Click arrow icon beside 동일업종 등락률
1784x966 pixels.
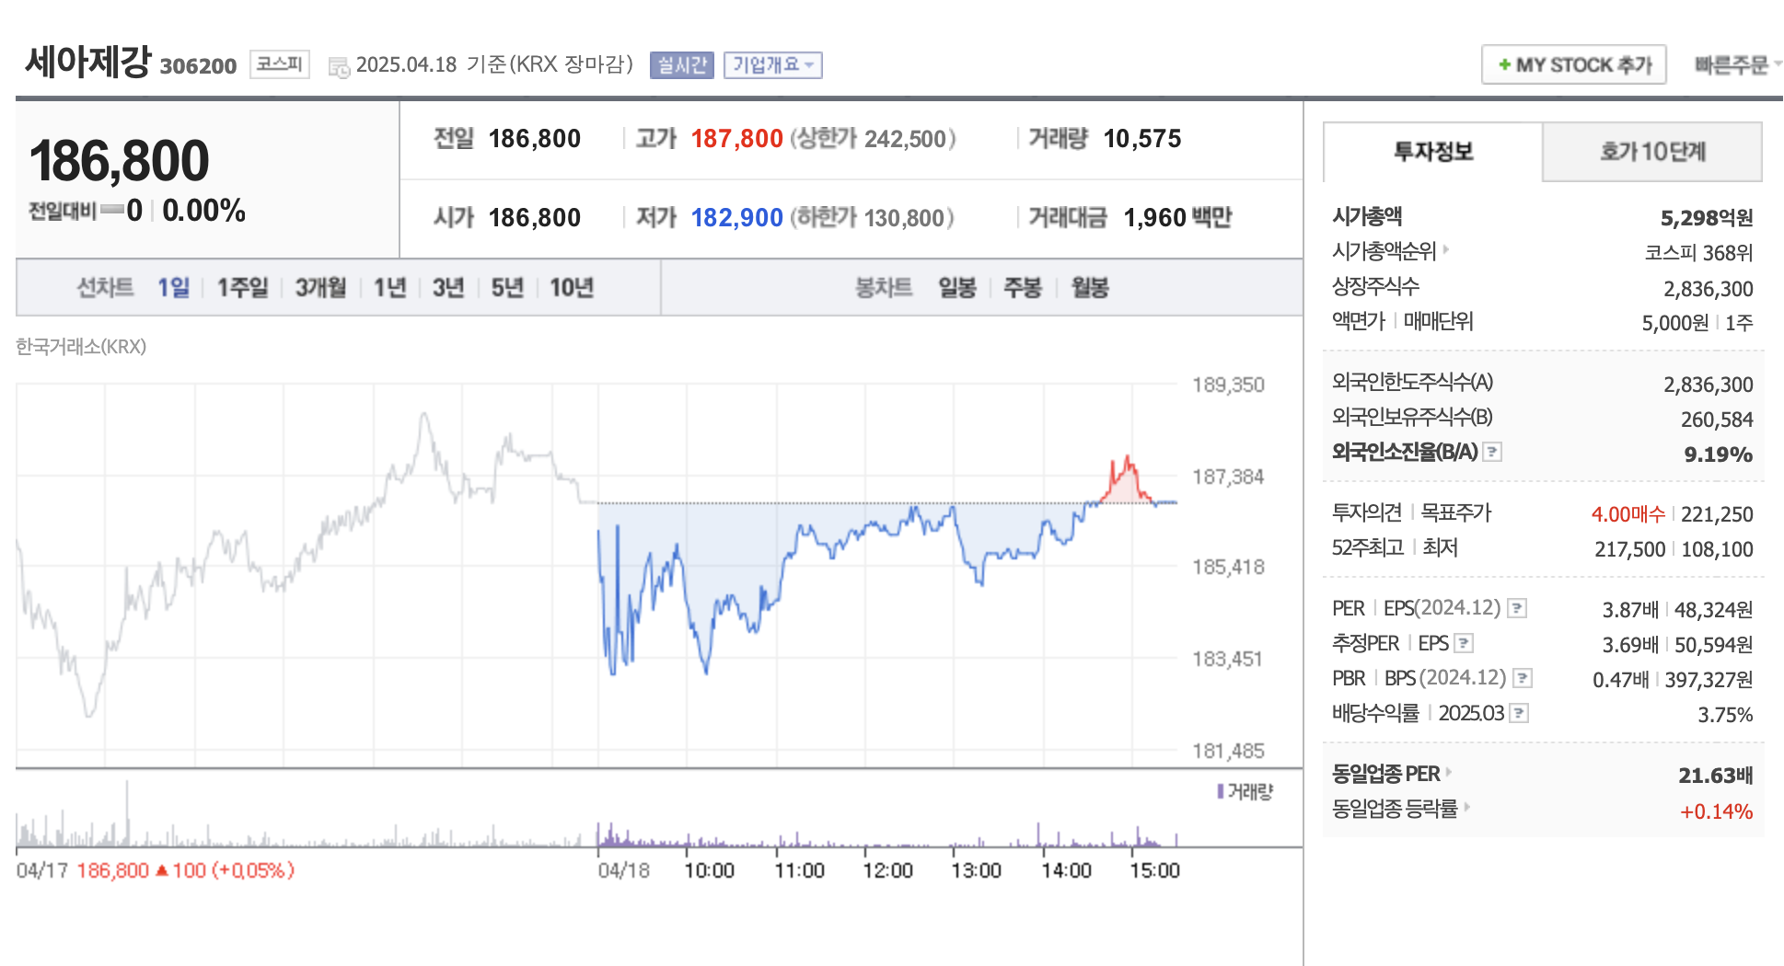click(1467, 807)
